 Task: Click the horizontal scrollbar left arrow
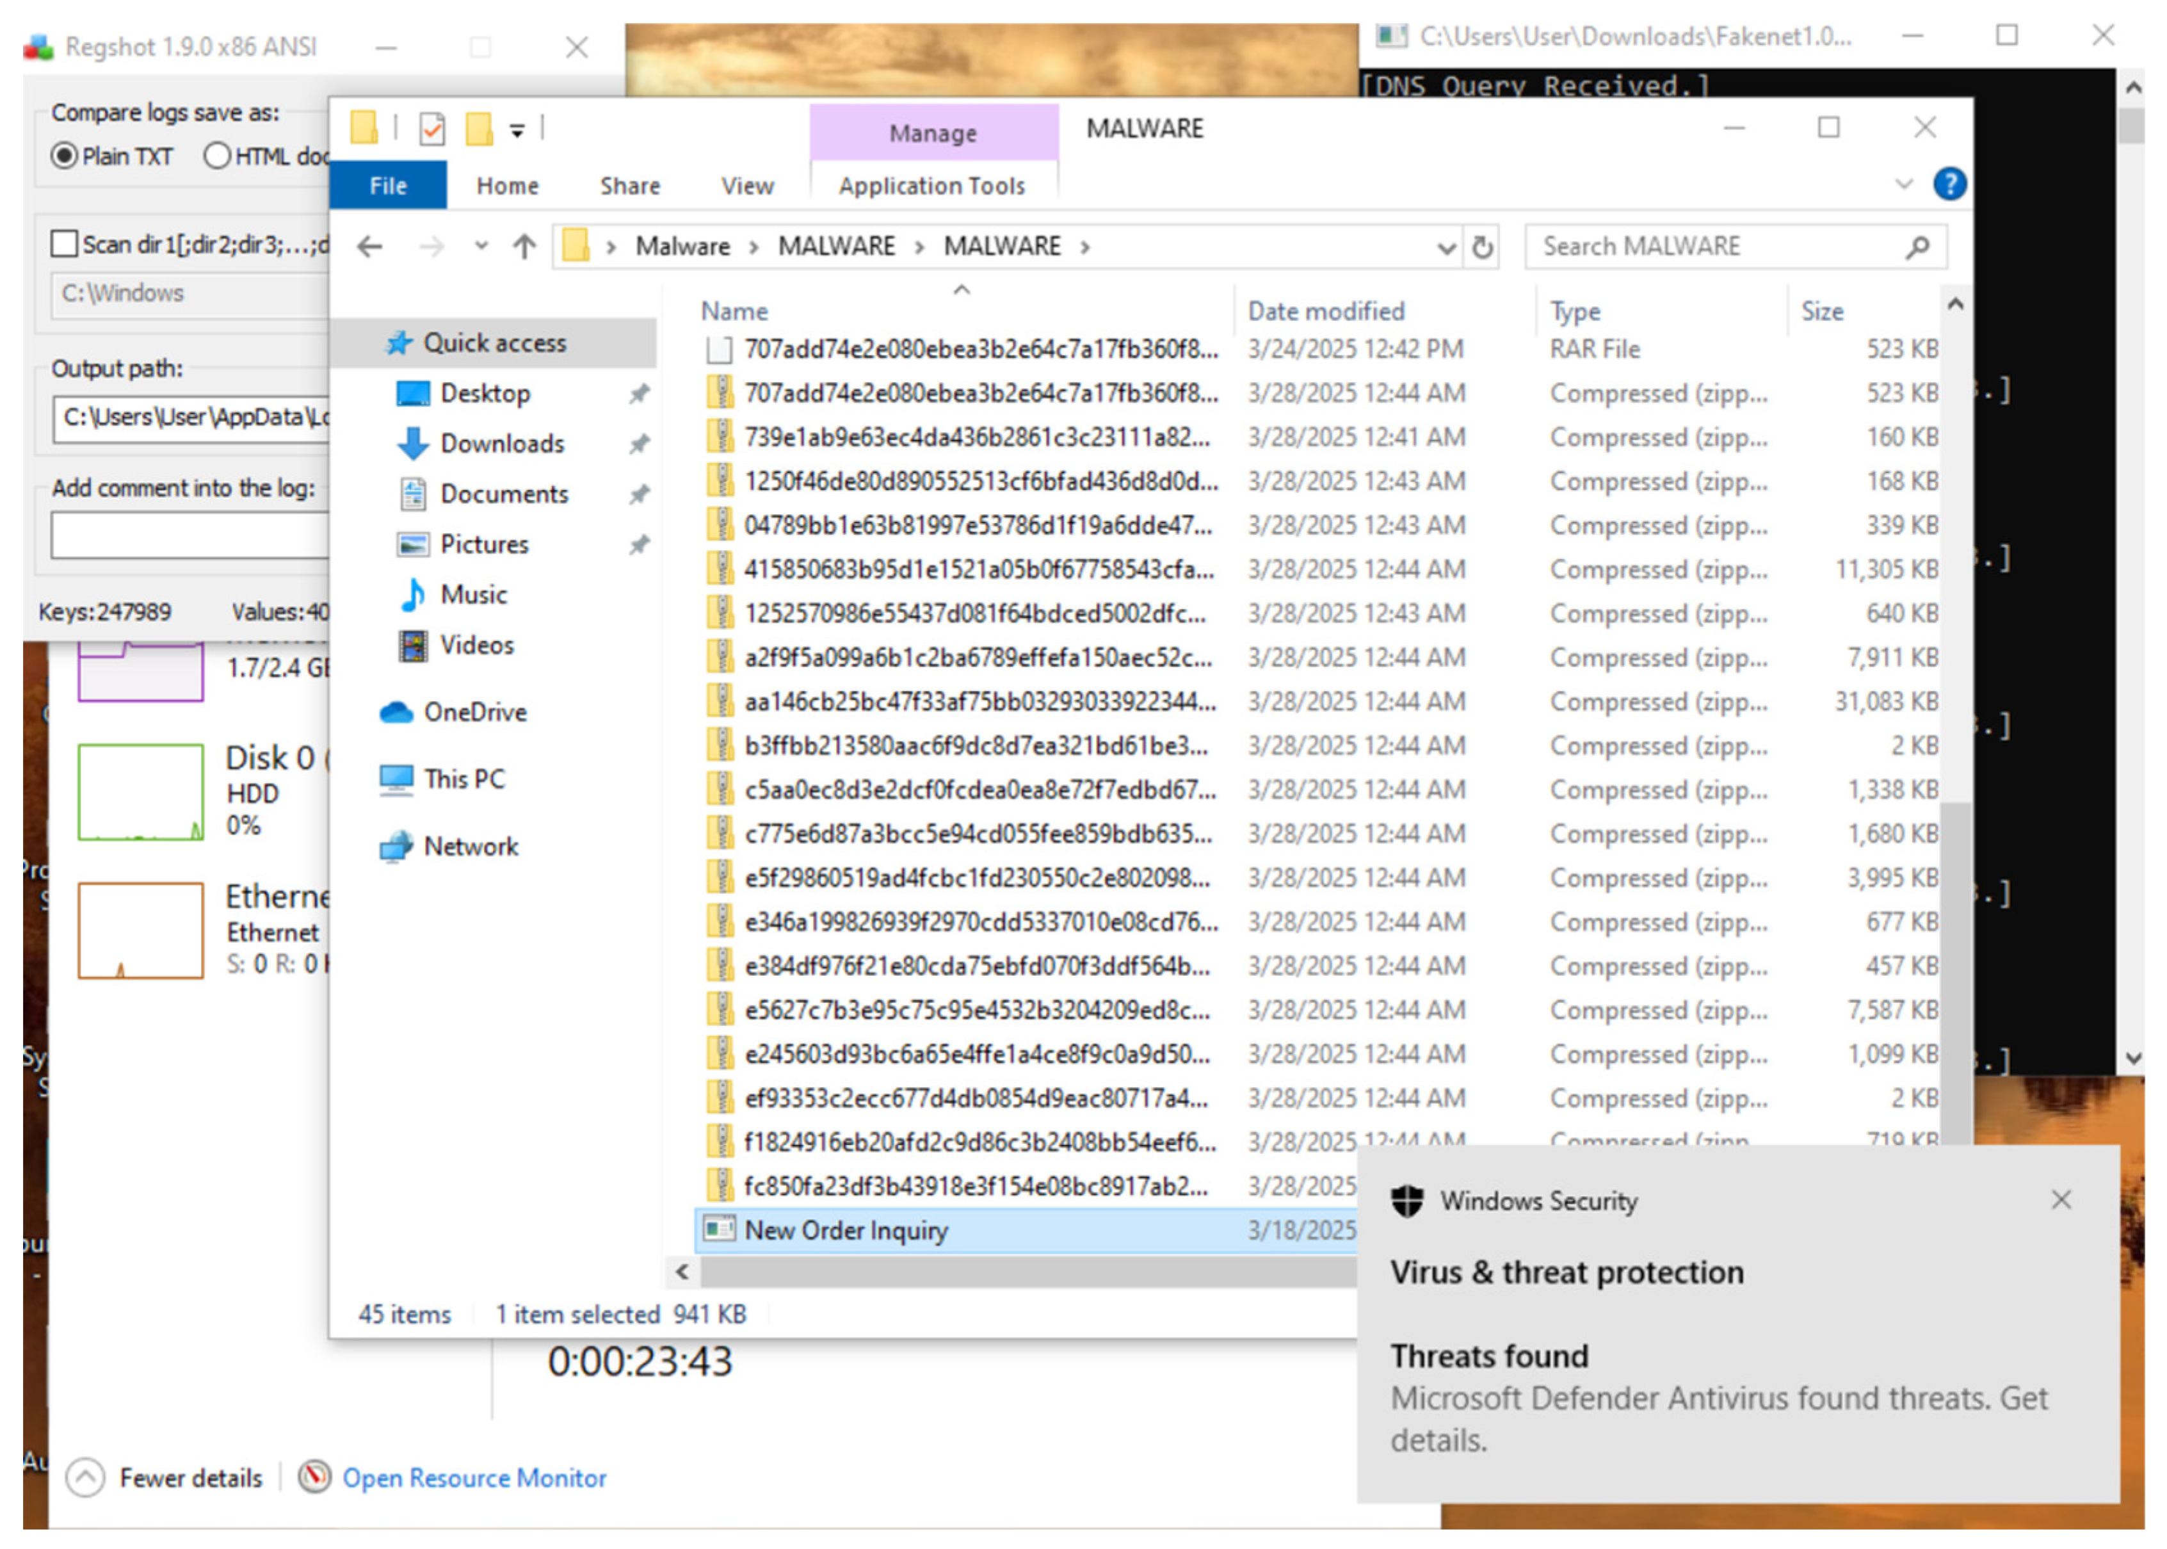[682, 1272]
